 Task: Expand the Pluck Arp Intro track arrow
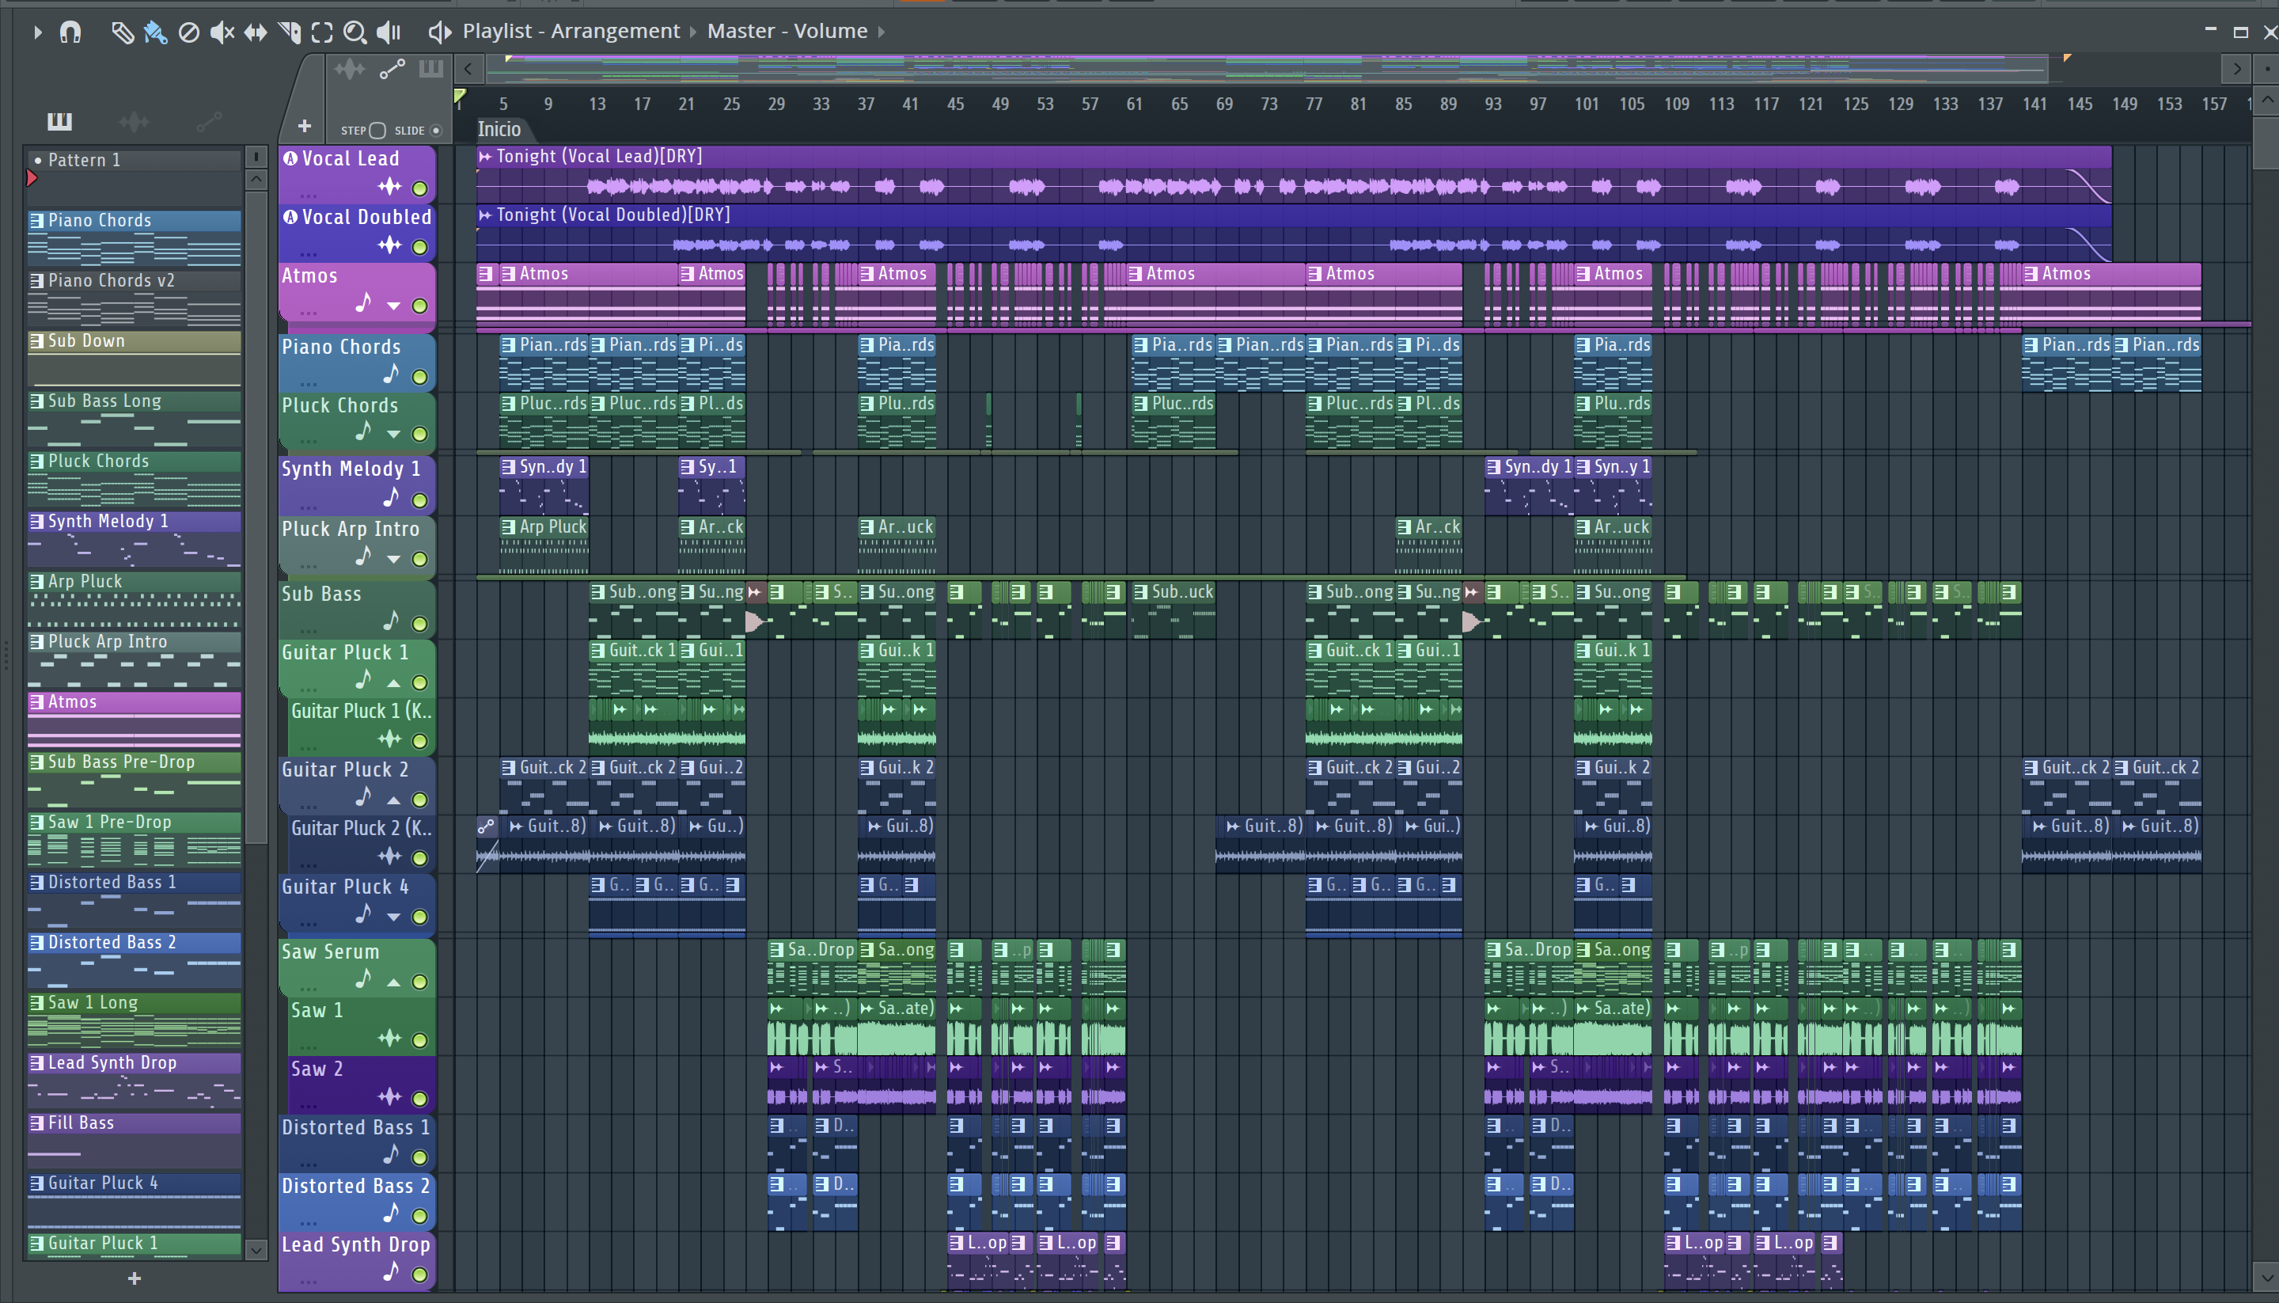click(393, 560)
